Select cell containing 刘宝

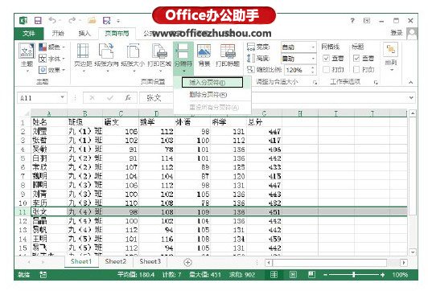tap(49, 132)
